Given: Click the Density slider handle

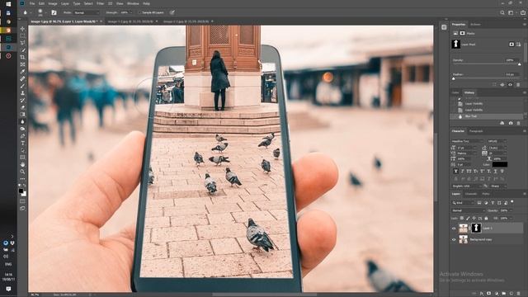Looking at the screenshot, I should tap(519, 64).
